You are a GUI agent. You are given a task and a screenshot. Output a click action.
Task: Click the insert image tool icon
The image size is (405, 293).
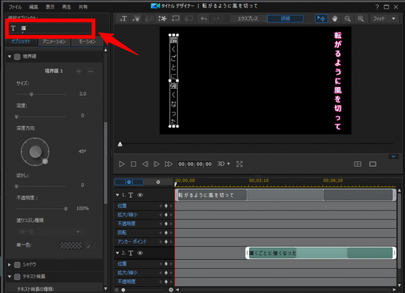(x=149, y=19)
